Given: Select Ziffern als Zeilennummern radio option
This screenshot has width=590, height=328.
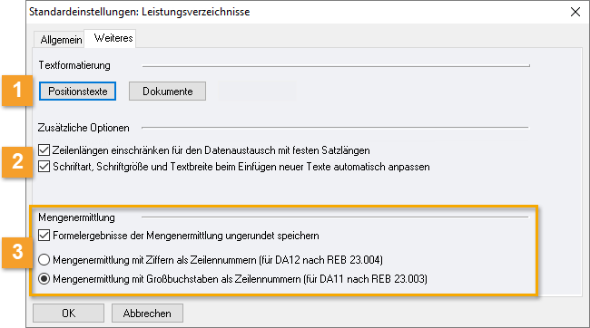Looking at the screenshot, I should click(44, 260).
